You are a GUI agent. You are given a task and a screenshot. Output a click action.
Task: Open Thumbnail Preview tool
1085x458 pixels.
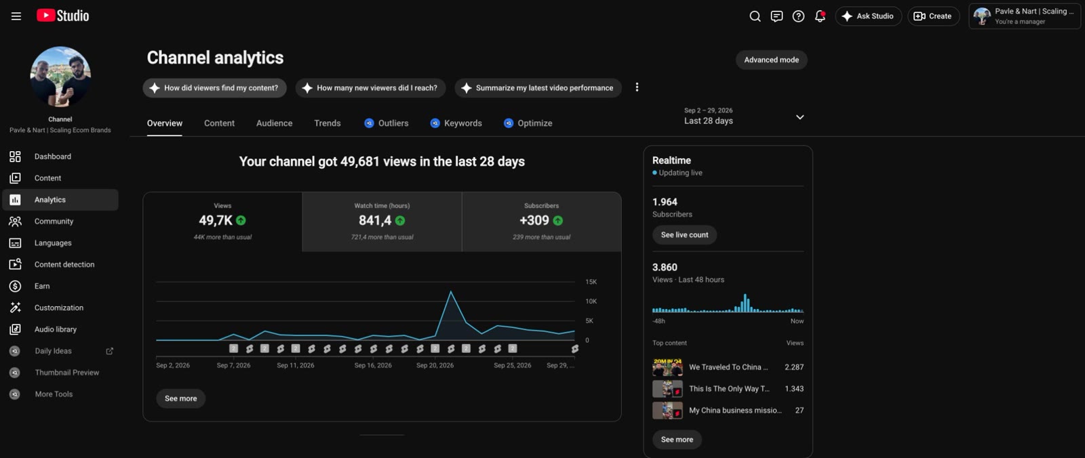60,373
